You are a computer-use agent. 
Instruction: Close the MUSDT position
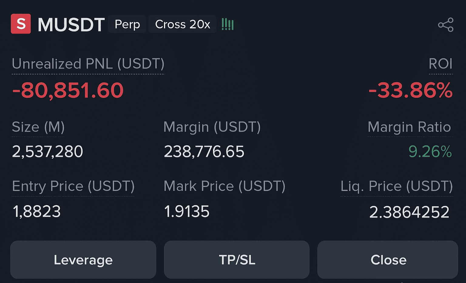(388, 260)
